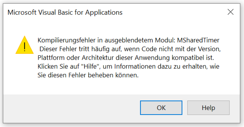Click the gray footer area left of OK

click(72, 108)
